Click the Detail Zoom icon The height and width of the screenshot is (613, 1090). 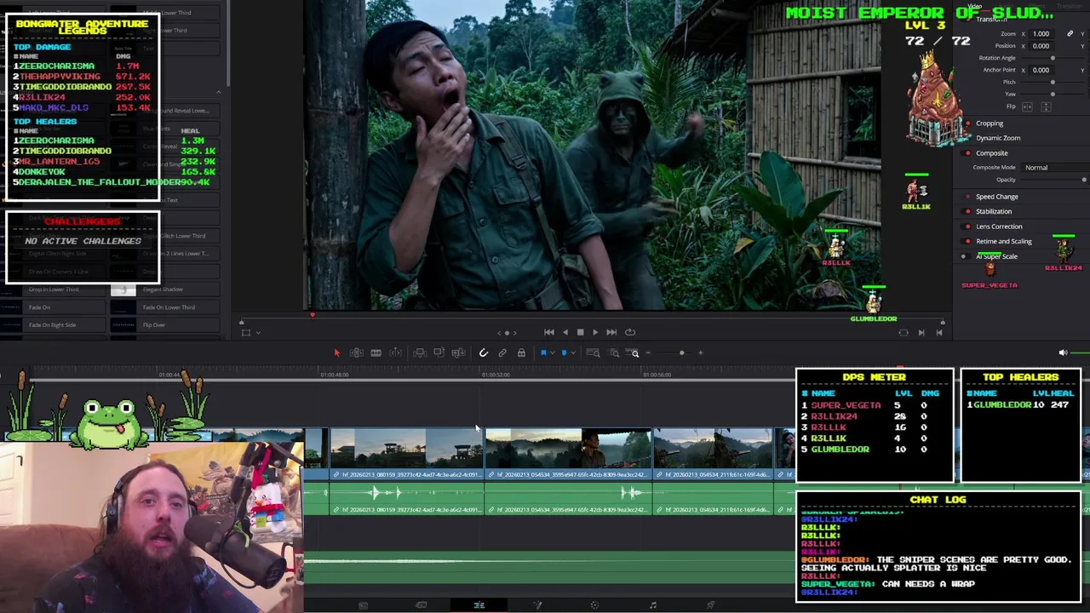tap(614, 352)
